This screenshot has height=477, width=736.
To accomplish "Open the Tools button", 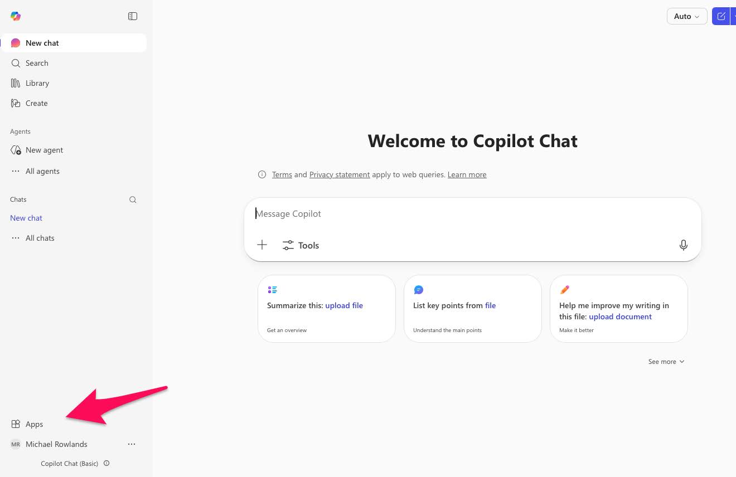I will click(301, 245).
